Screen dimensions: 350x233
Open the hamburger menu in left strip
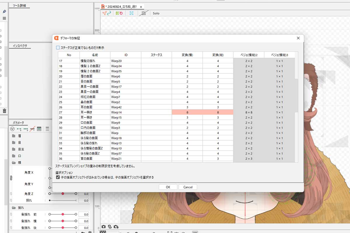click(4, 18)
